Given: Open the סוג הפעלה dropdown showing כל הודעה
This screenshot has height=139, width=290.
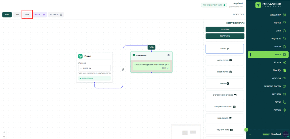Looking at the screenshot, I should [x=94, y=68].
